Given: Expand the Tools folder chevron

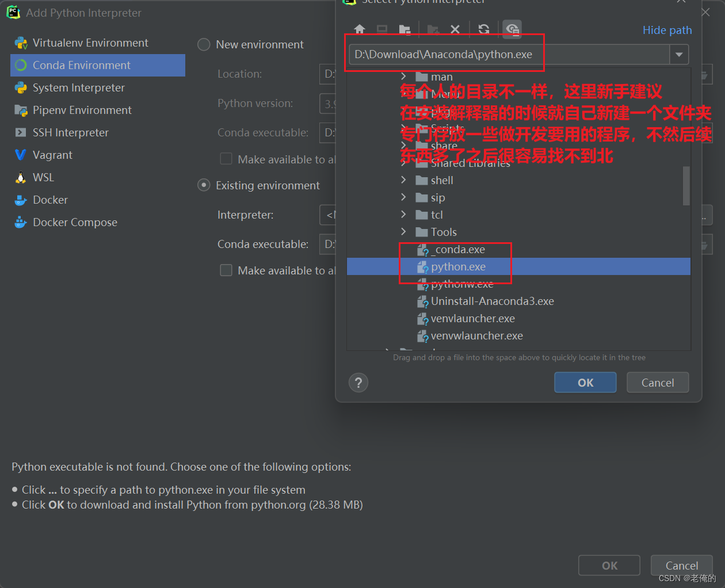Looking at the screenshot, I should click(x=403, y=232).
